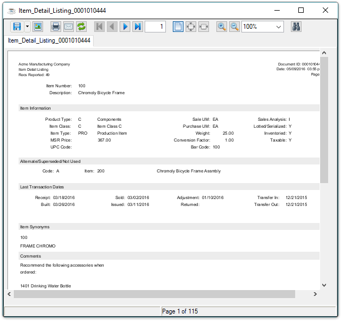The height and width of the screenshot is (322, 343).
Task: Toggle single page view mode
Action: pyautogui.click(x=178, y=27)
